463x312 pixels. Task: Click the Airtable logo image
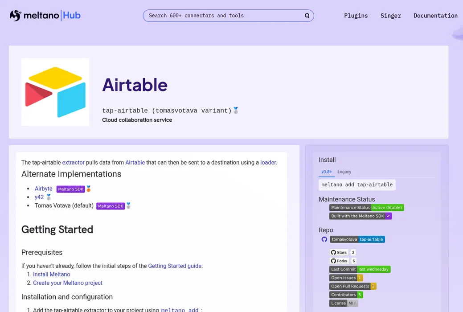point(55,92)
